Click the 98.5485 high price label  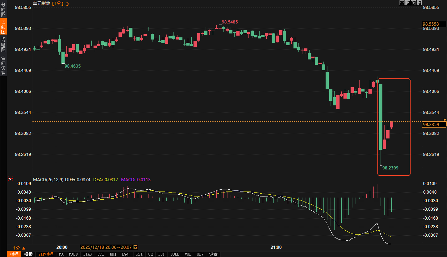point(230,22)
